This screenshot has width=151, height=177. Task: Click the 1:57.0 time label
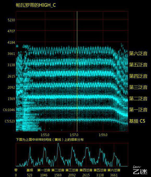74,135
